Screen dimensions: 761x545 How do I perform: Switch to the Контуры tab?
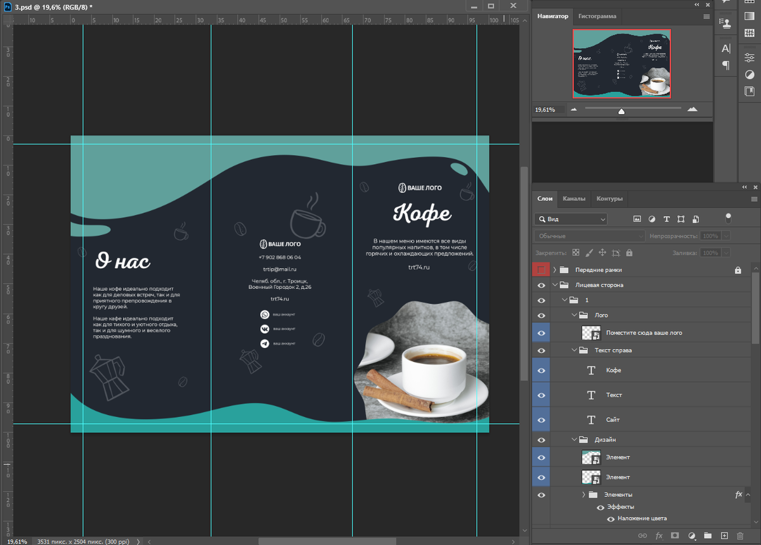point(609,198)
